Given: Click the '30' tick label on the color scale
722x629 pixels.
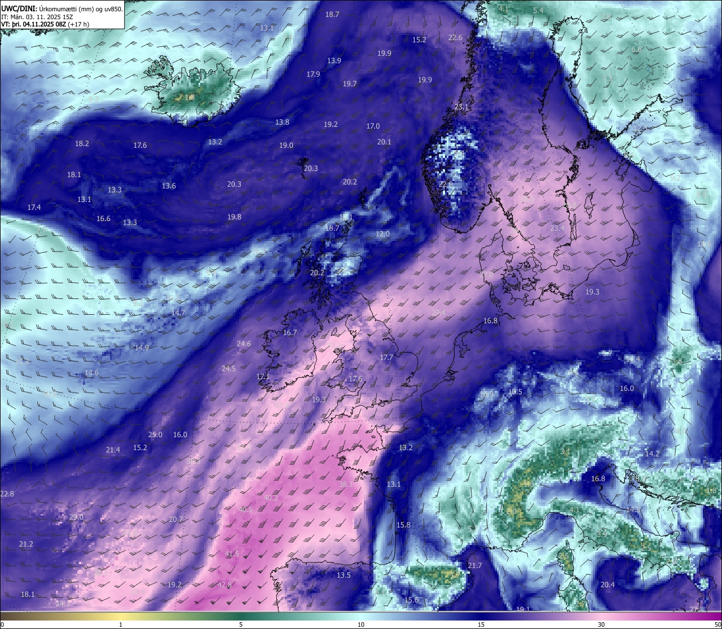Looking at the screenshot, I should tap(601, 625).
